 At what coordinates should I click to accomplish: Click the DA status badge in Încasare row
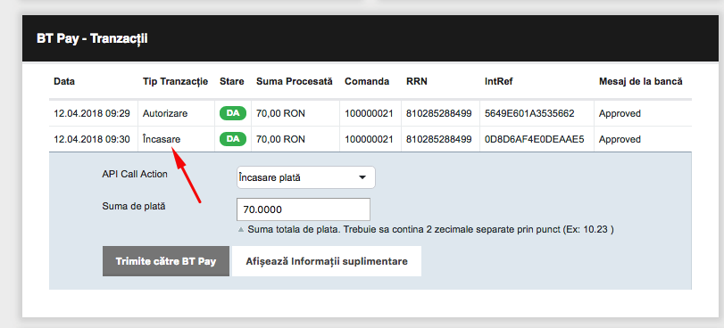pyautogui.click(x=233, y=139)
